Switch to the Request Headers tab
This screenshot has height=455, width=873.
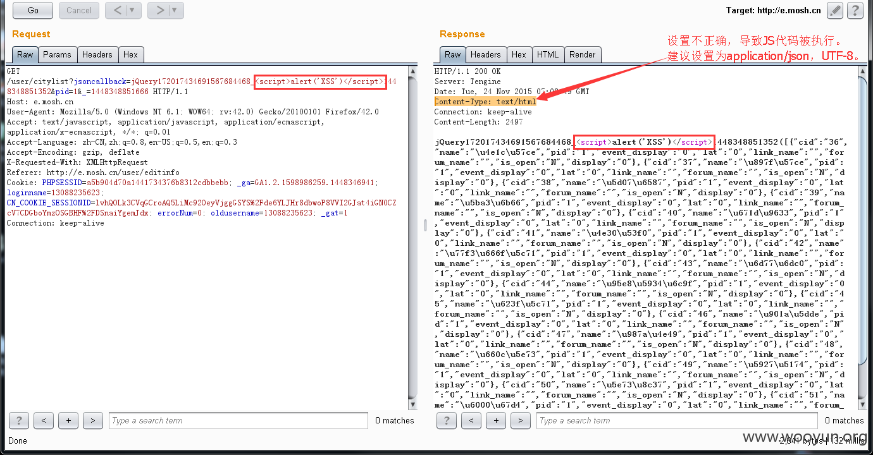pos(97,55)
